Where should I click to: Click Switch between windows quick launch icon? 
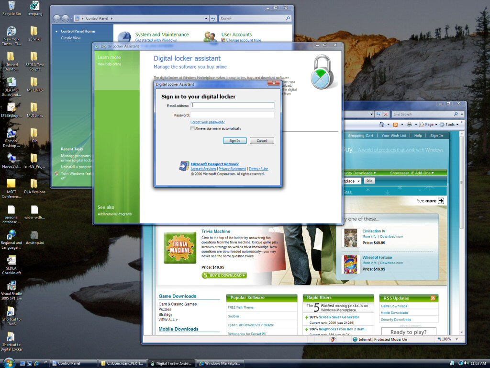pos(29,363)
